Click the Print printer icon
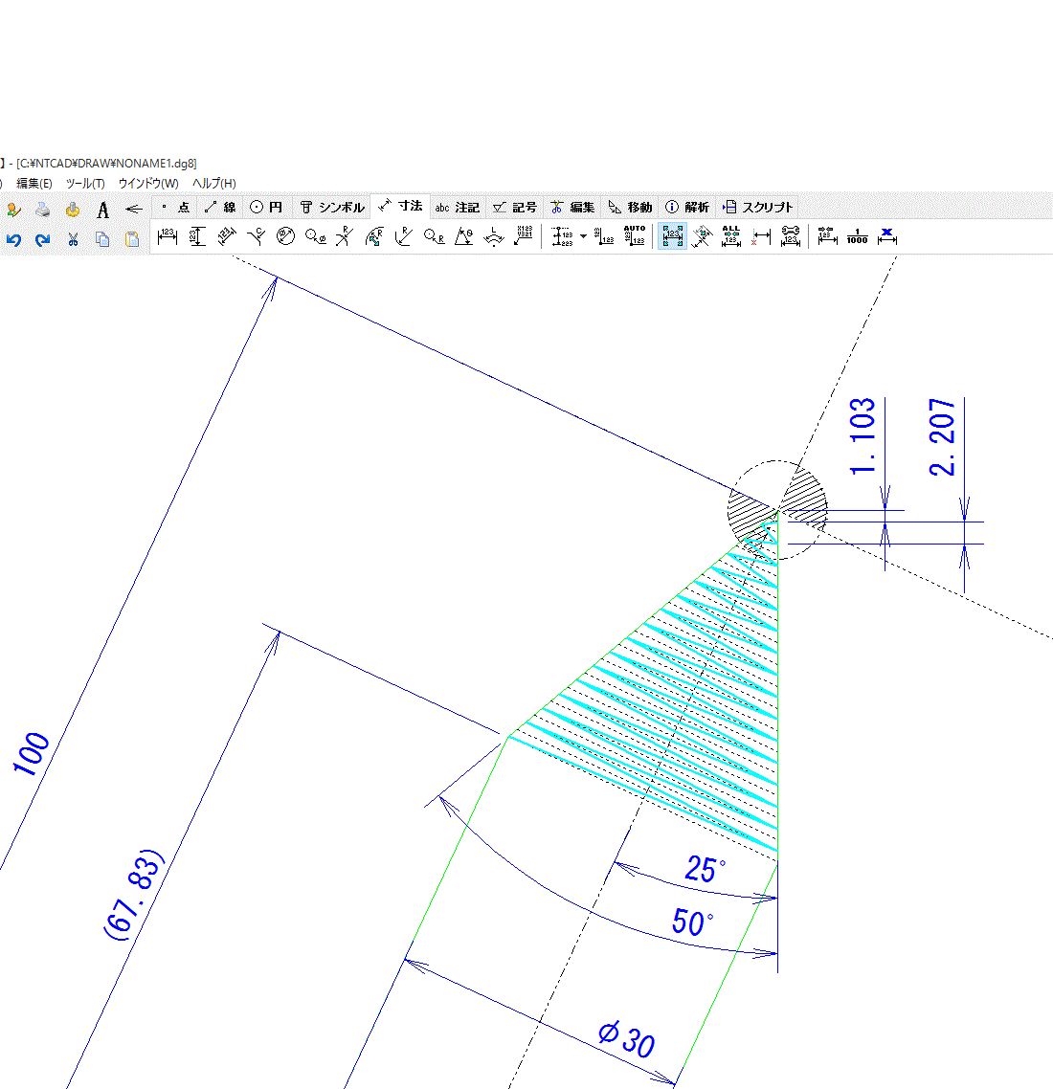 (x=43, y=209)
